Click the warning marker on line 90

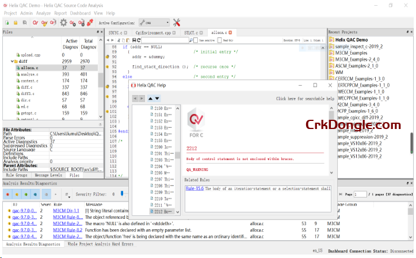107,57
